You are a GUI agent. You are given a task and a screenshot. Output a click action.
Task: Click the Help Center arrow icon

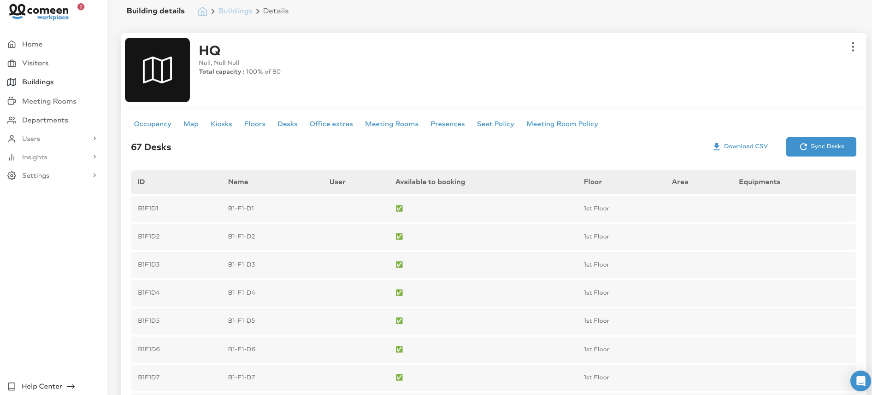pos(71,386)
